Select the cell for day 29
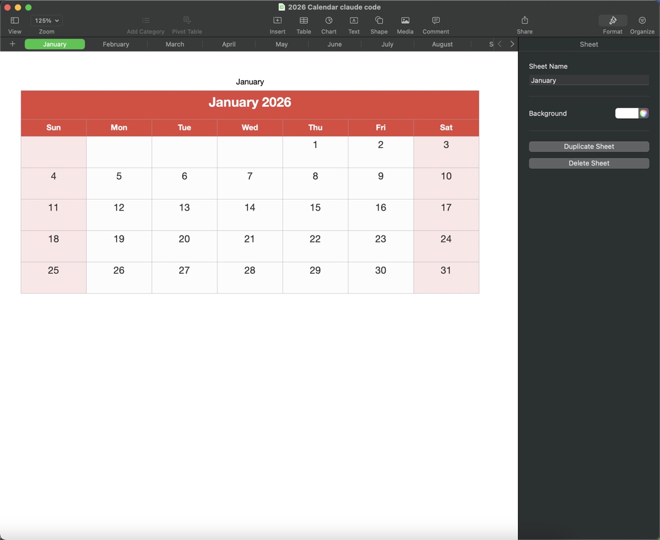660x540 pixels. point(315,277)
